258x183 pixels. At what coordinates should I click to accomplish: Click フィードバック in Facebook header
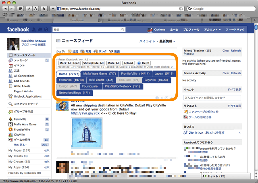point(235,29)
